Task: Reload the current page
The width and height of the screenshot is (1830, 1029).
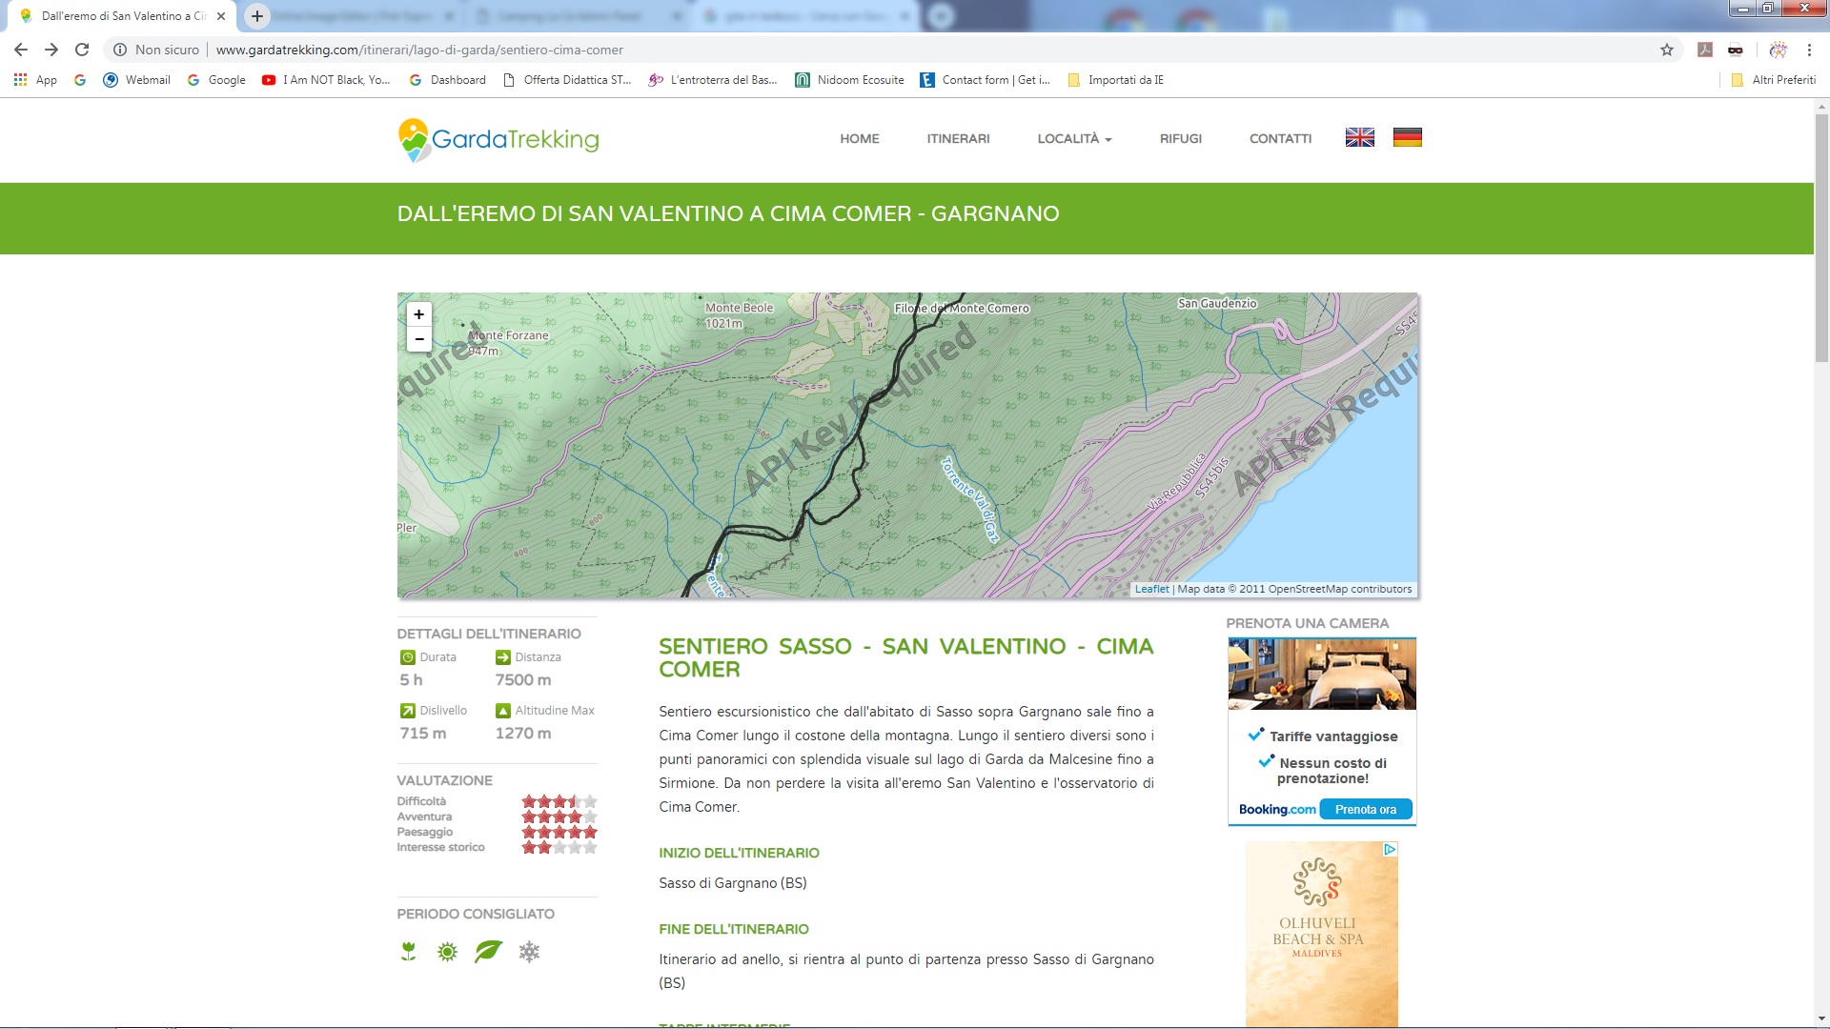Action: click(82, 50)
